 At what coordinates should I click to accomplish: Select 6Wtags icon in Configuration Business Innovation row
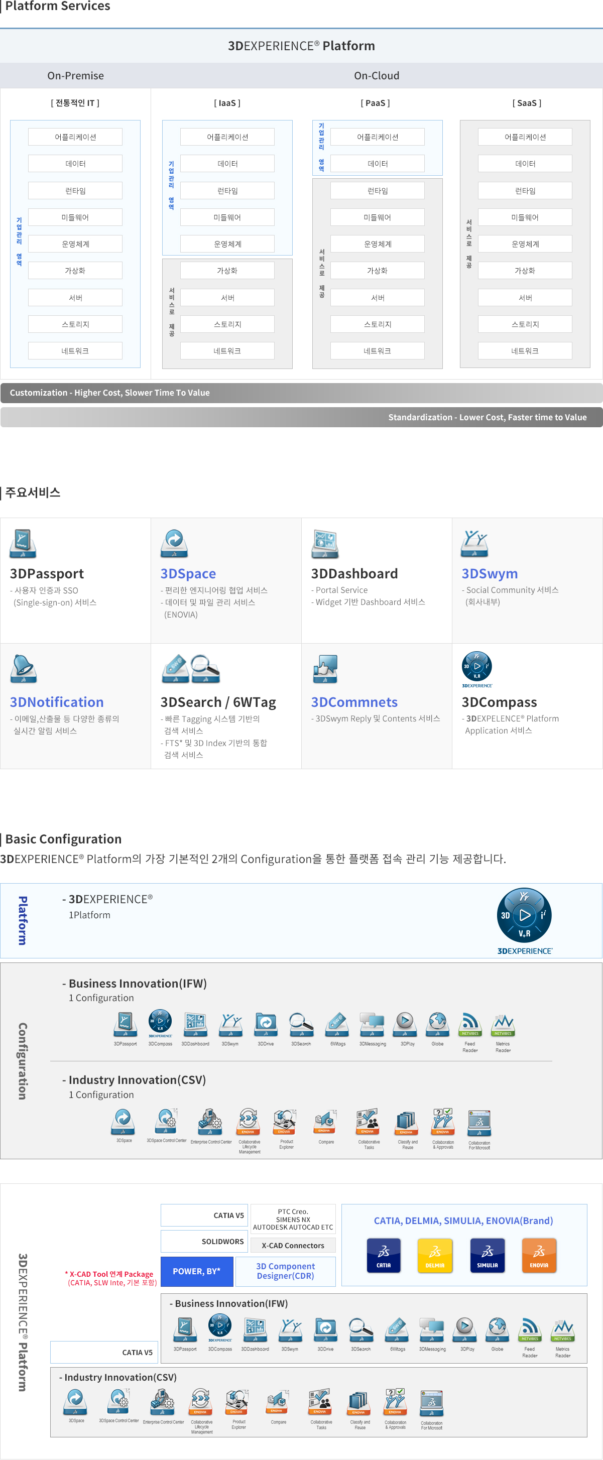337,1024
